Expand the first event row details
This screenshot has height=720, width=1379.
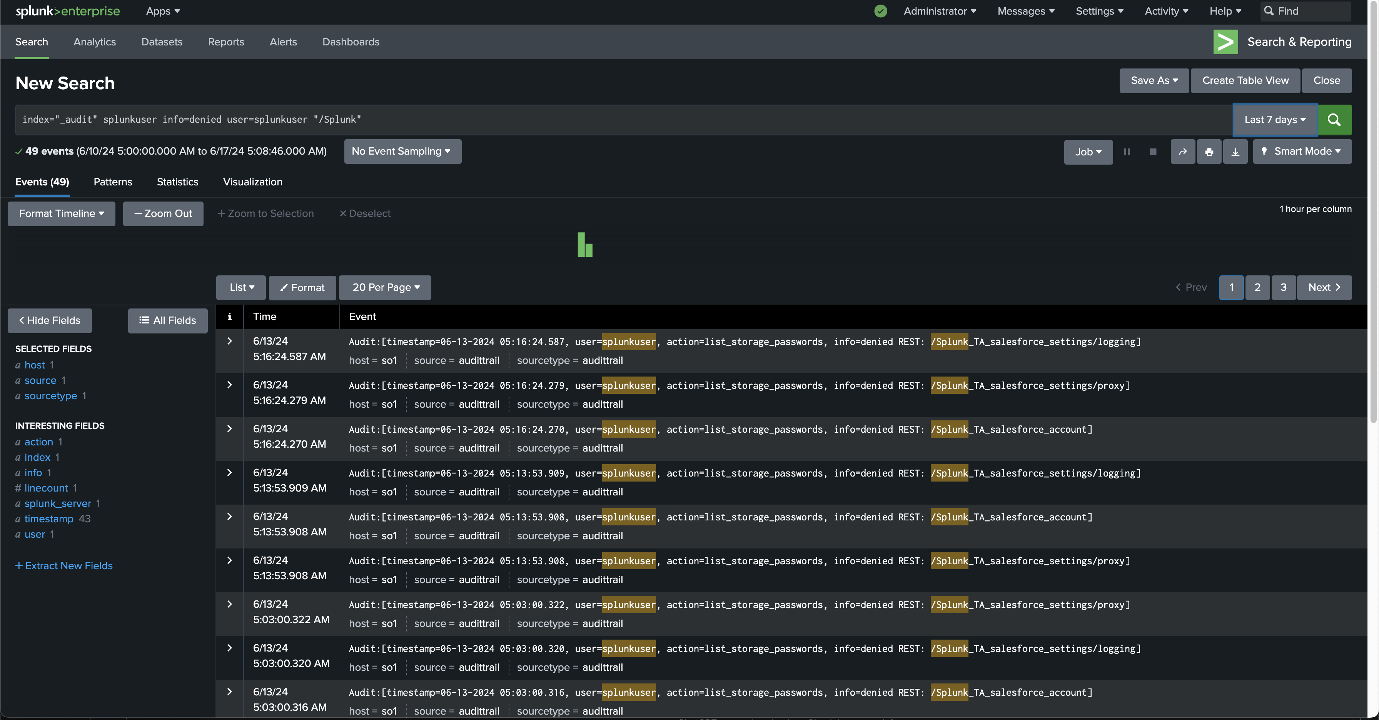pyautogui.click(x=230, y=341)
